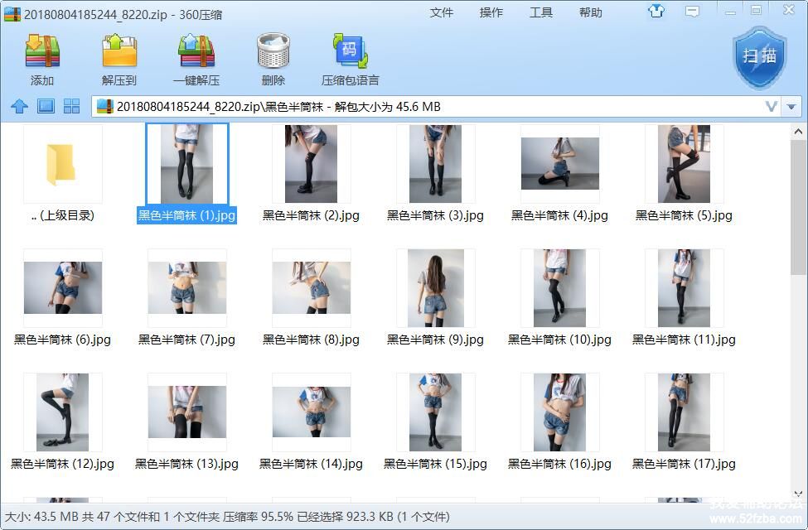
Task: Open the feedback message icon in title bar
Action: pos(692,12)
